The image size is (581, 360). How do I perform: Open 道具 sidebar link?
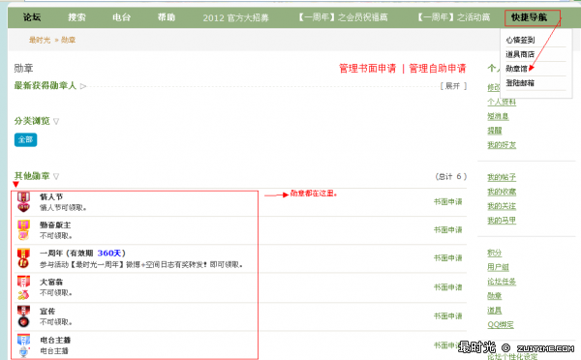(494, 311)
